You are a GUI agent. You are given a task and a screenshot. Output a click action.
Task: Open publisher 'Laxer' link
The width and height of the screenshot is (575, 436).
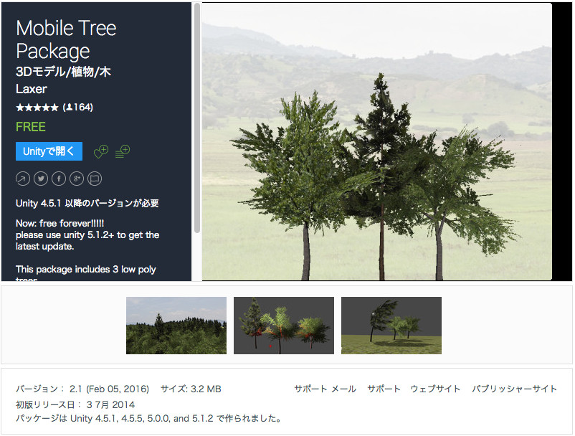tap(32, 89)
